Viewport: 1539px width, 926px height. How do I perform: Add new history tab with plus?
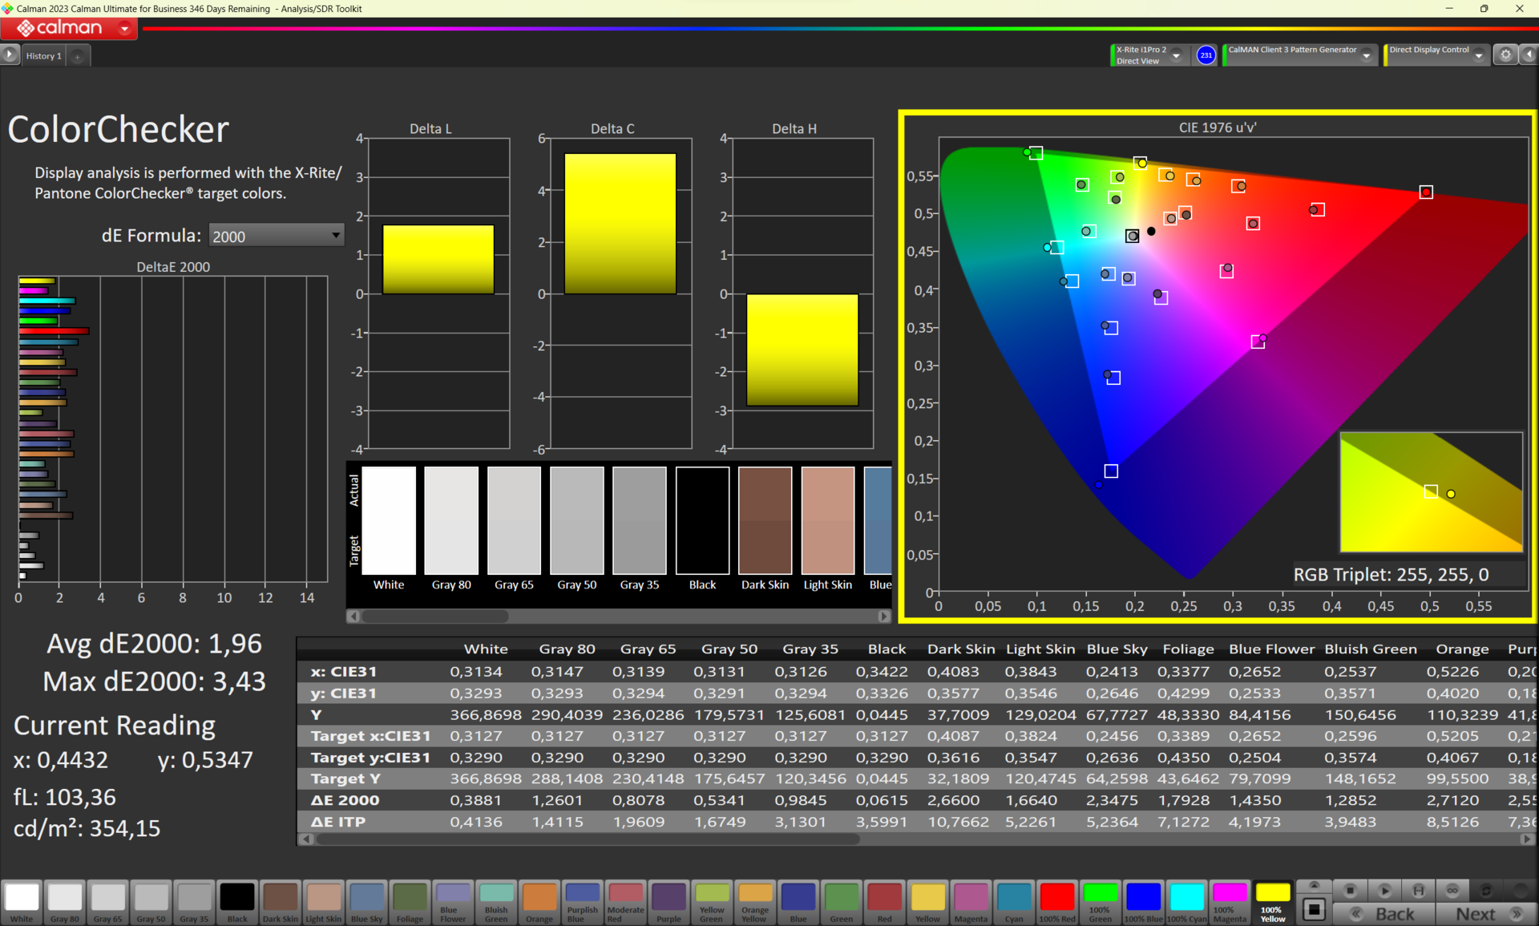pos(78,56)
